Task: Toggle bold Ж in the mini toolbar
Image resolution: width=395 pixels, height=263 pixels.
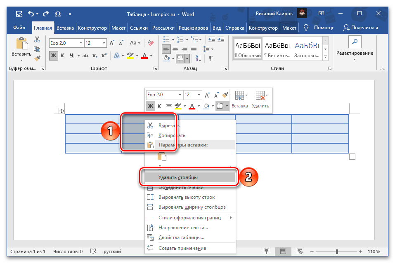Action: click(x=150, y=106)
